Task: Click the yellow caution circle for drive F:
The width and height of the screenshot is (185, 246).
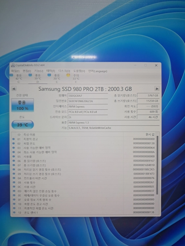Action: 68,75
